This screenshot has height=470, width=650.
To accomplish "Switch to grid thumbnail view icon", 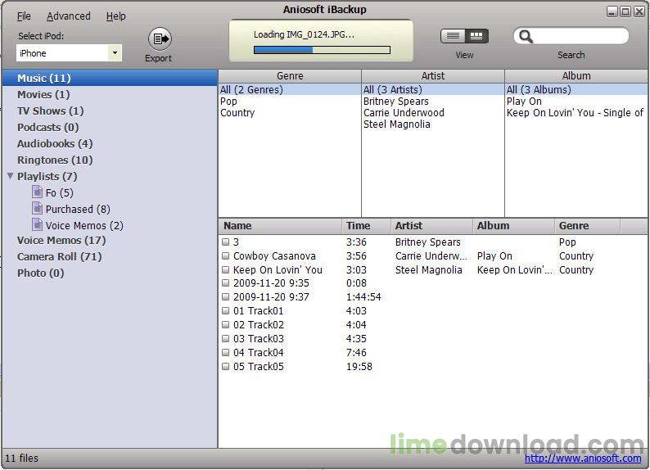I will (x=476, y=36).
